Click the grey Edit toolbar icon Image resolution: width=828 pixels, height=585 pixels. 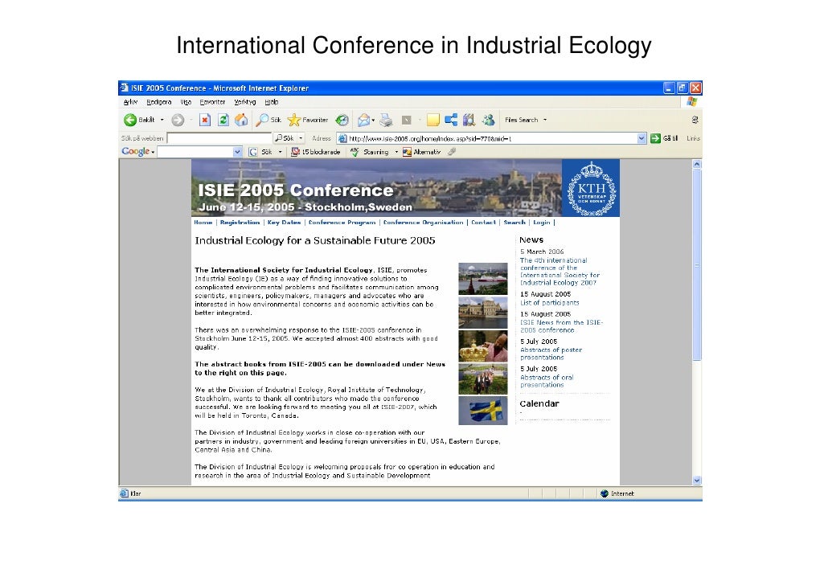[x=406, y=121]
